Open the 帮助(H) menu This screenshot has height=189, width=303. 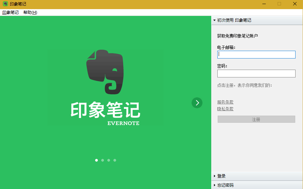30,13
